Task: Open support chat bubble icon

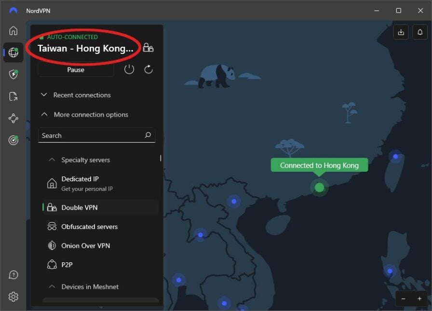Action: pos(13,274)
